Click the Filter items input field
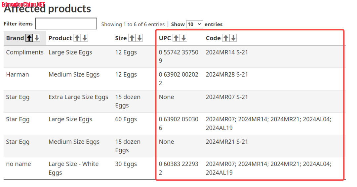The width and height of the screenshot is (357, 187). point(66,23)
